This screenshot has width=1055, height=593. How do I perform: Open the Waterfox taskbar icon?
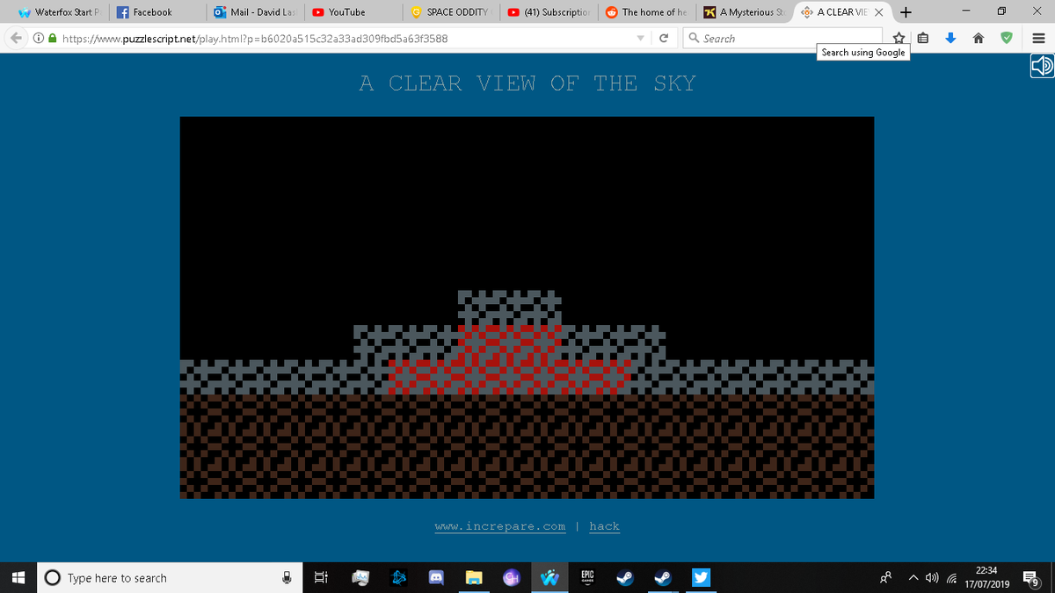550,578
